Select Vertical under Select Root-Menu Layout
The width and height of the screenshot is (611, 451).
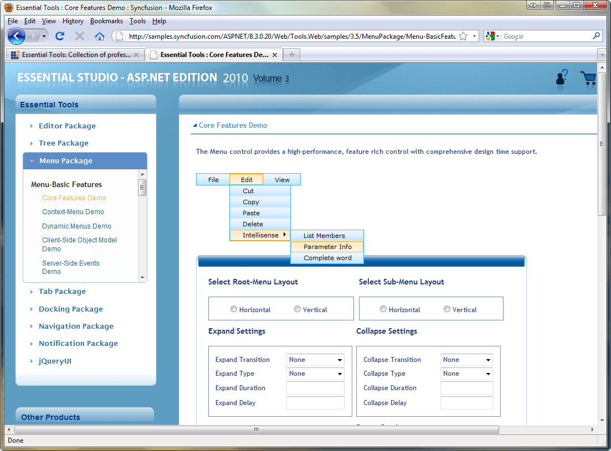[x=297, y=309]
